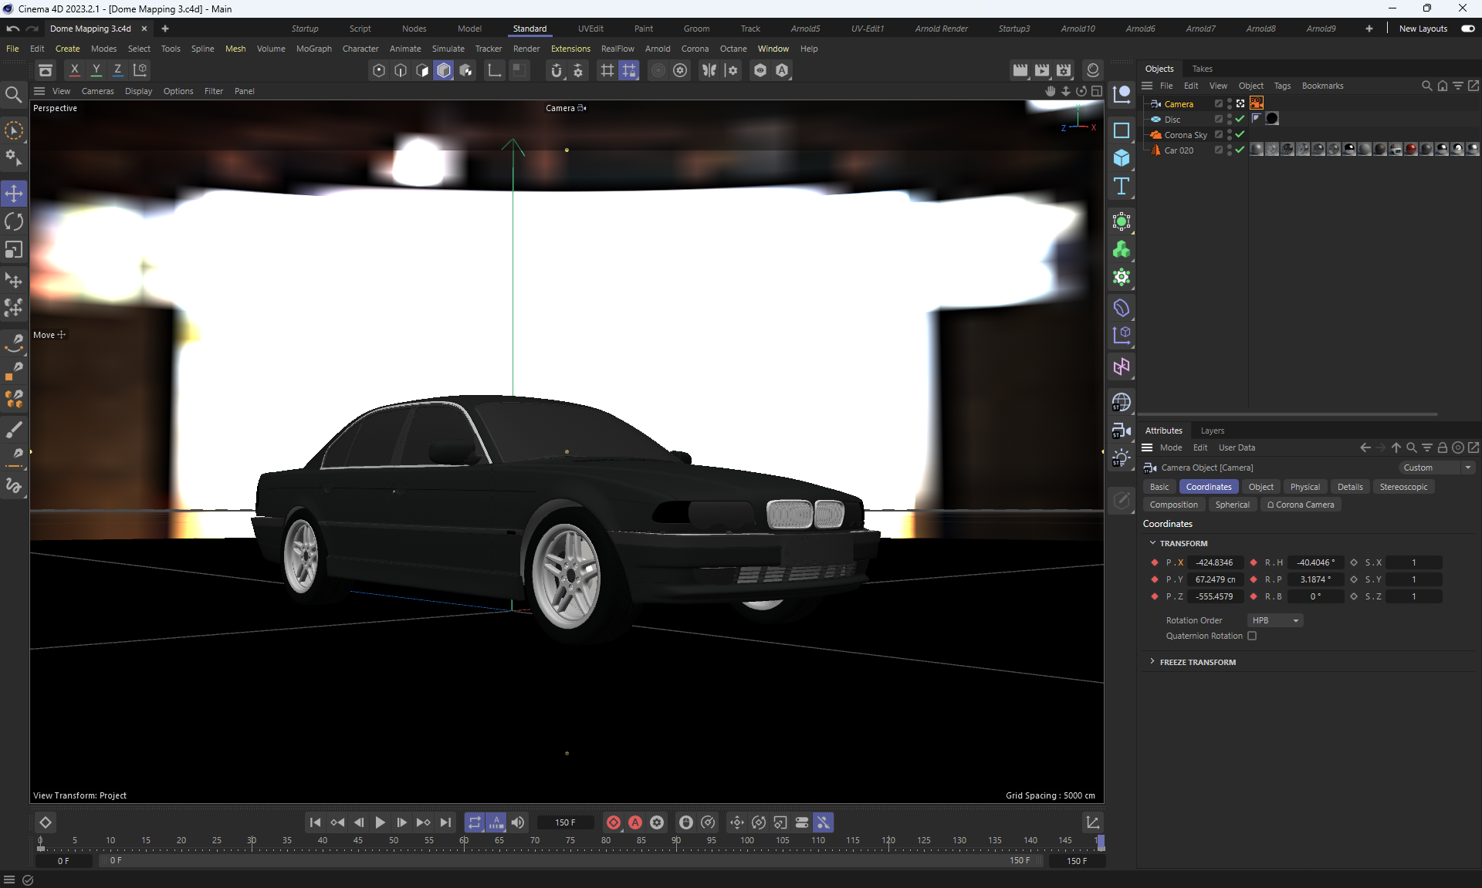
Task: Go to the end of the animation
Action: pos(445,822)
